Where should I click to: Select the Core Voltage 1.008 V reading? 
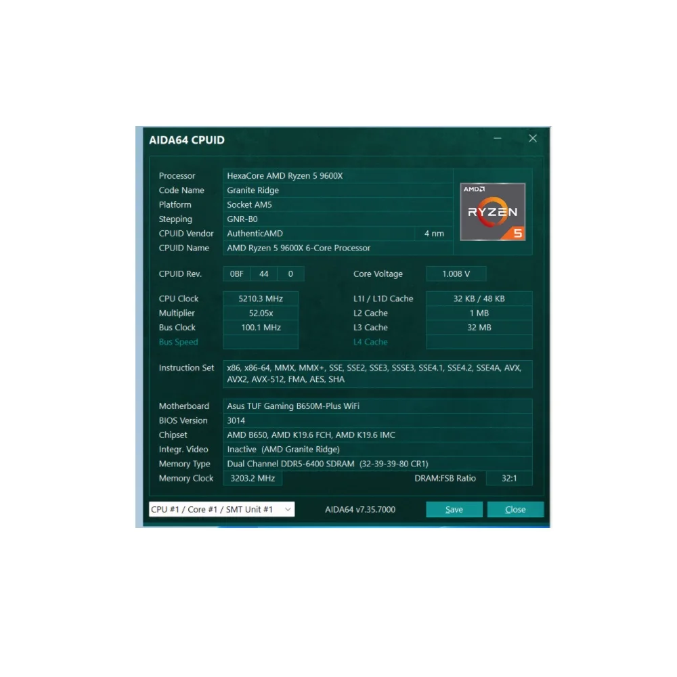tap(455, 274)
